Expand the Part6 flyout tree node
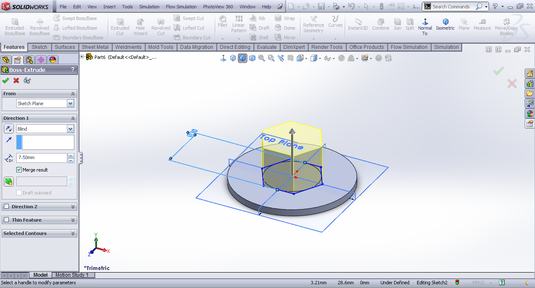 82,57
